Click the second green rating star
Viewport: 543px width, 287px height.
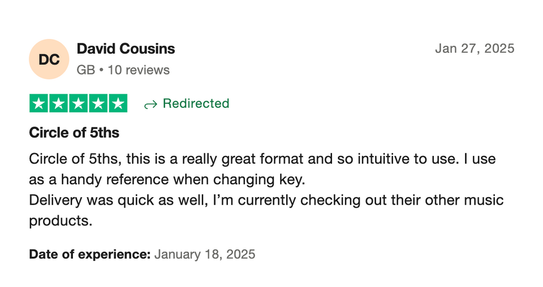coord(59,103)
